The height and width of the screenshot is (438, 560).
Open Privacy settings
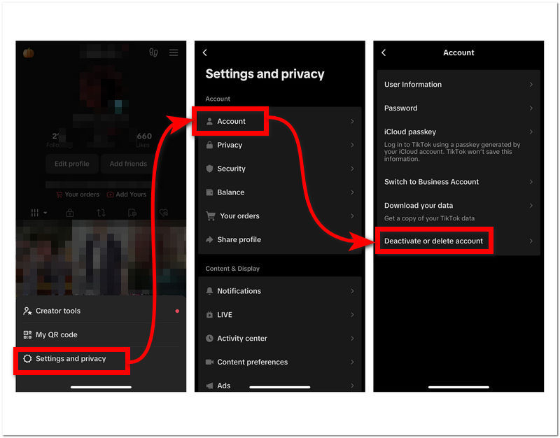[x=279, y=145]
